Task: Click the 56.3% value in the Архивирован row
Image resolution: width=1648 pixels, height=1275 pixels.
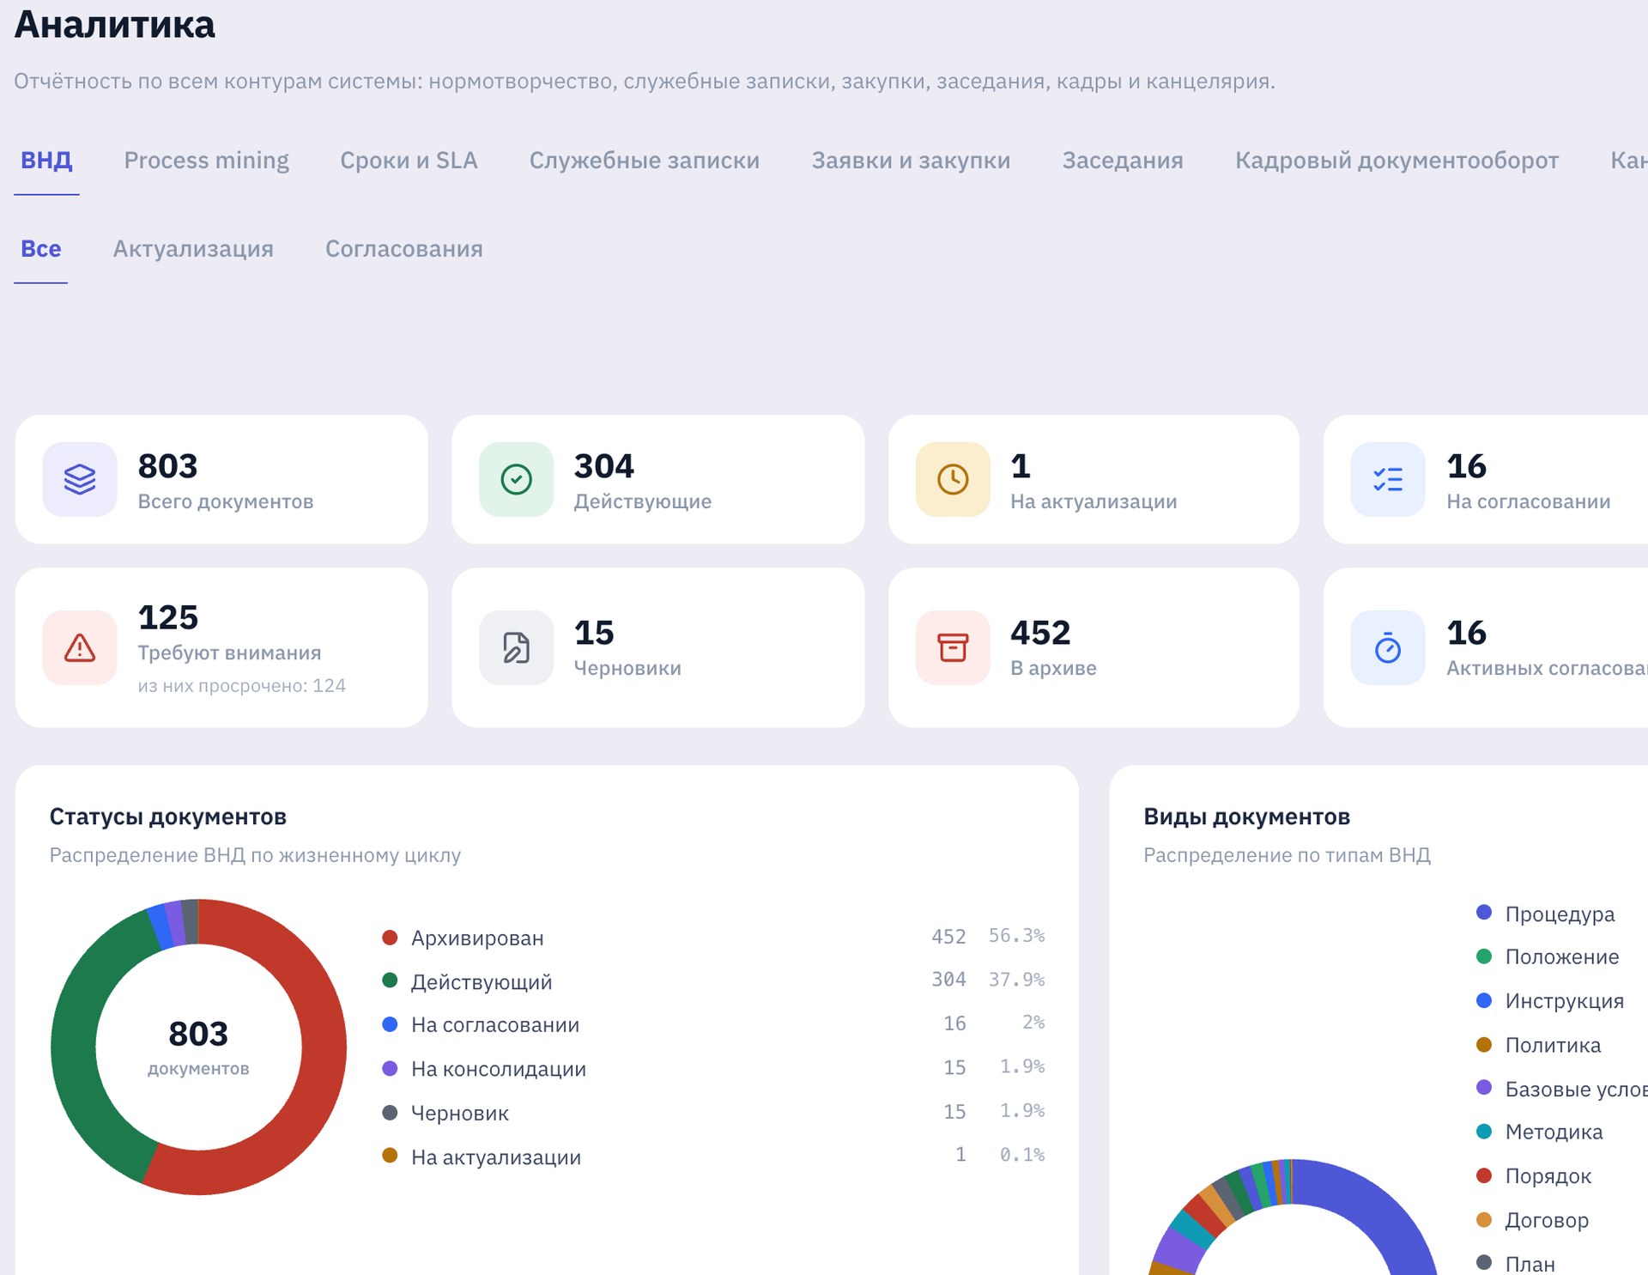Action: tap(1016, 936)
